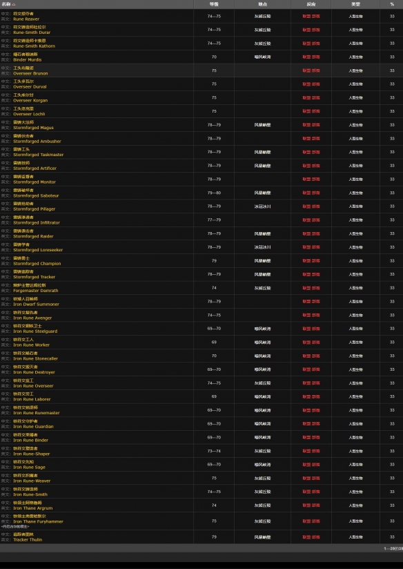The height and width of the screenshot is (569, 403).
Task: Open the Tracker Thulin entry
Action: 28,539
